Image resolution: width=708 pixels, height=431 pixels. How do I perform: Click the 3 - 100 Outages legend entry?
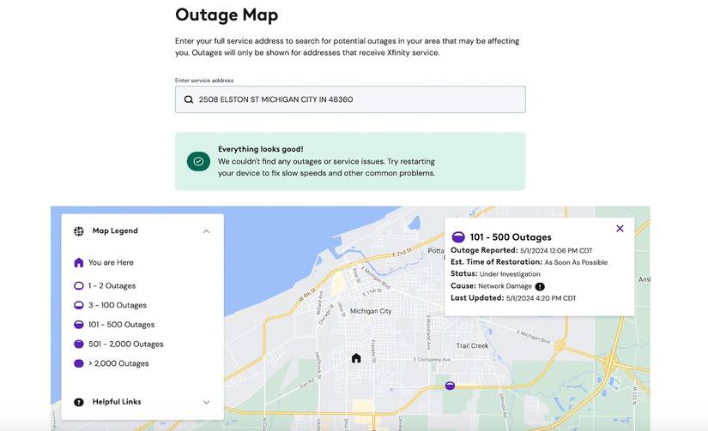pyautogui.click(x=117, y=305)
